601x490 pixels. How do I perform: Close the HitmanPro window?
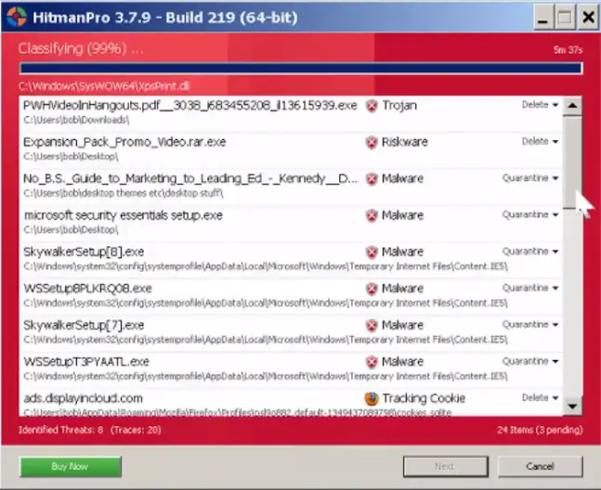tap(588, 18)
